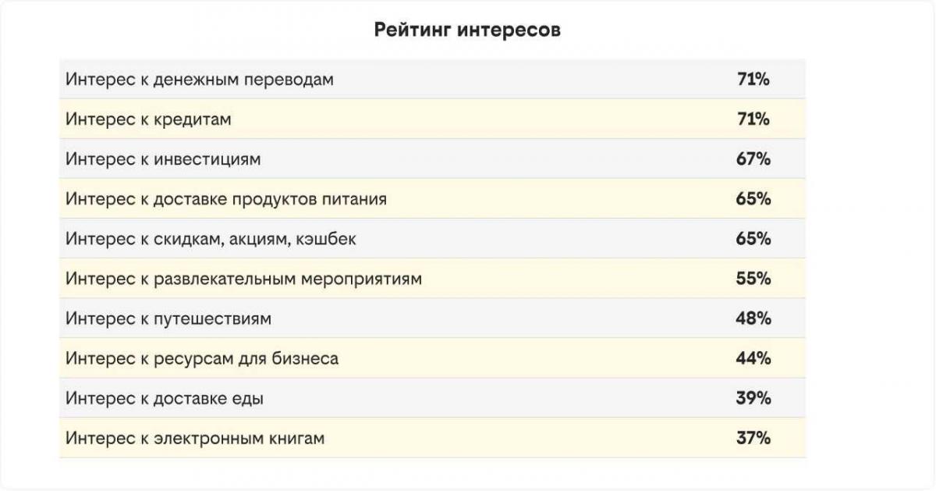
Task: Click the 65% value for скидкам, акциям
Action: 753,238
